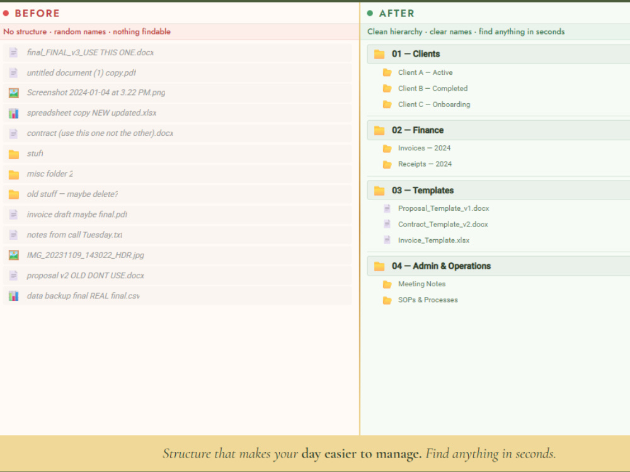The width and height of the screenshot is (630, 472).
Task: Click the chart icon next to data backup final REAL final.csv
Action: pos(14,296)
